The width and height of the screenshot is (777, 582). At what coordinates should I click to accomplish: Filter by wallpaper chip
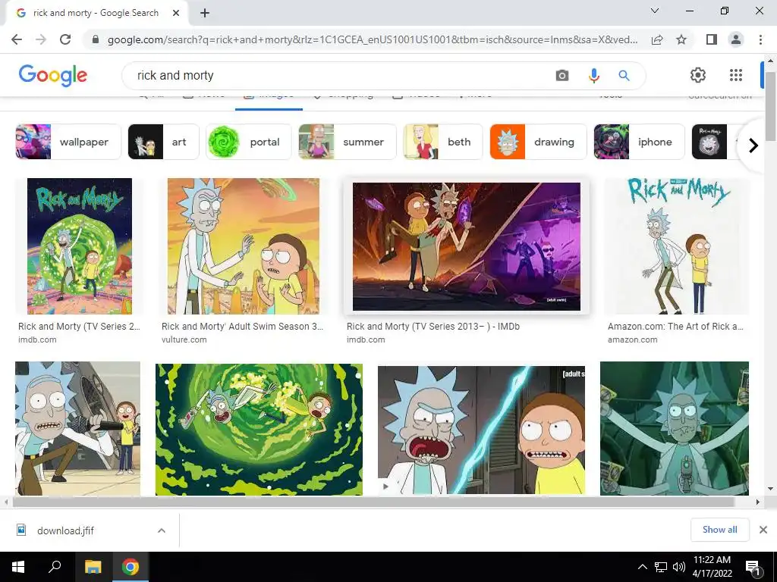(68, 142)
